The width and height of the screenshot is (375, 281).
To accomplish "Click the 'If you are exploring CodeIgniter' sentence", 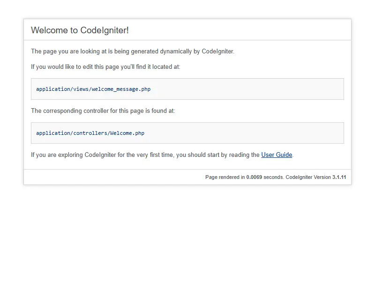I will [162, 155].
